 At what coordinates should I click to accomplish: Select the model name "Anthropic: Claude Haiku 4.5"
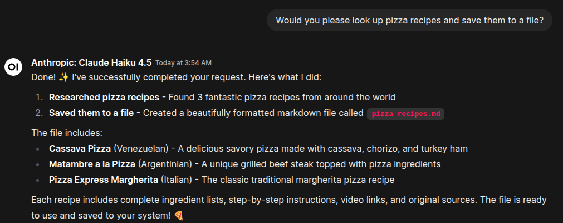tap(91, 62)
